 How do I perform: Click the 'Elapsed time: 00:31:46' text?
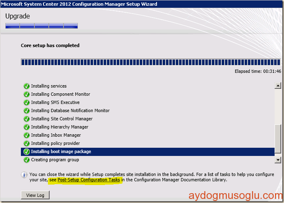tap(258, 71)
